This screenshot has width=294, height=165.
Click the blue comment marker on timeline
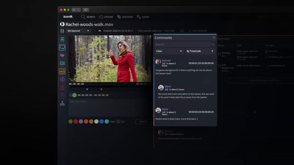[x=87, y=89]
